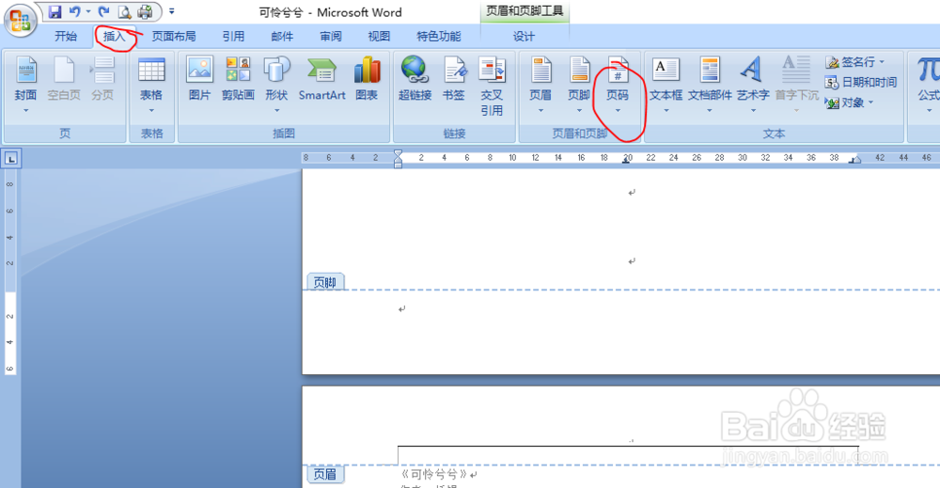The height and width of the screenshot is (488, 940).
Task: Open the 邮件 tab
Action: 282,37
